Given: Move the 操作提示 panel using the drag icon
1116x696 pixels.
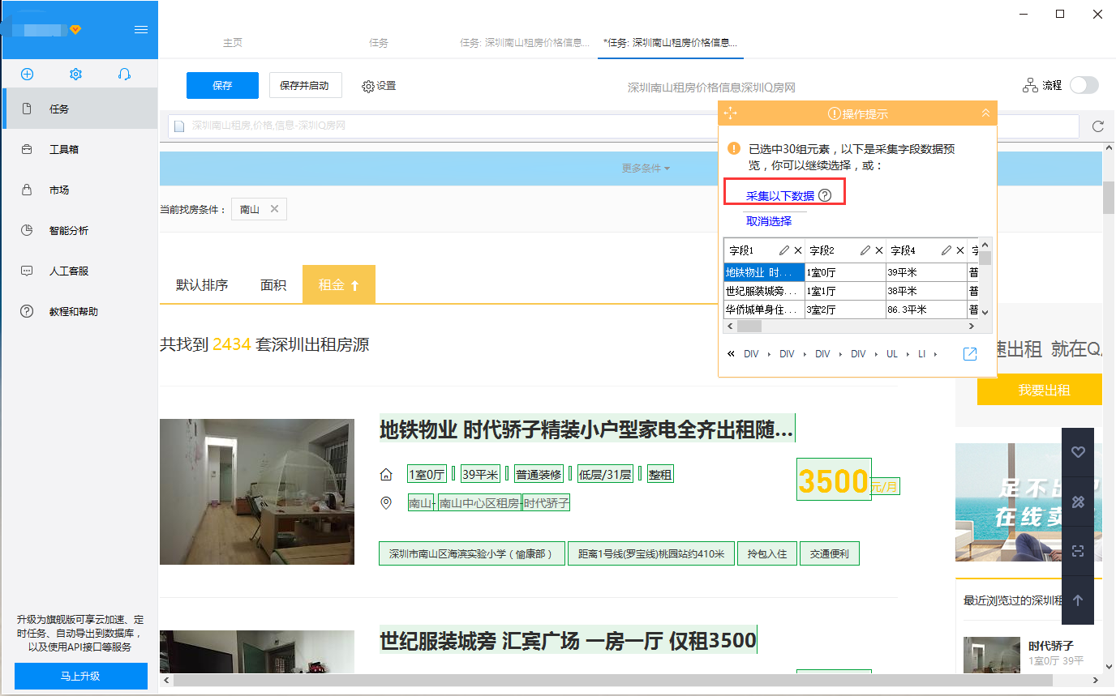Looking at the screenshot, I should point(729,113).
